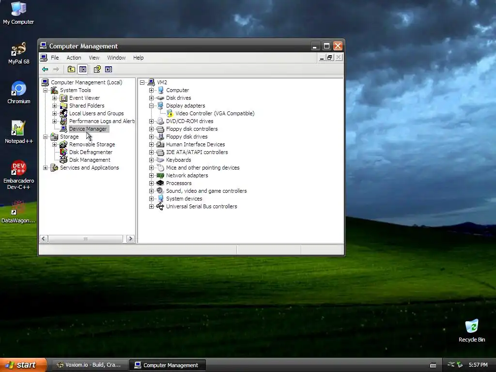Expand the Computer device category

click(x=151, y=90)
